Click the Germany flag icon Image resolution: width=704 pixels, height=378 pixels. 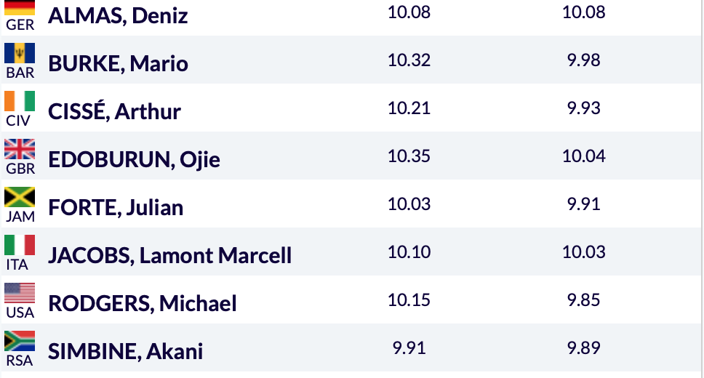click(x=20, y=7)
